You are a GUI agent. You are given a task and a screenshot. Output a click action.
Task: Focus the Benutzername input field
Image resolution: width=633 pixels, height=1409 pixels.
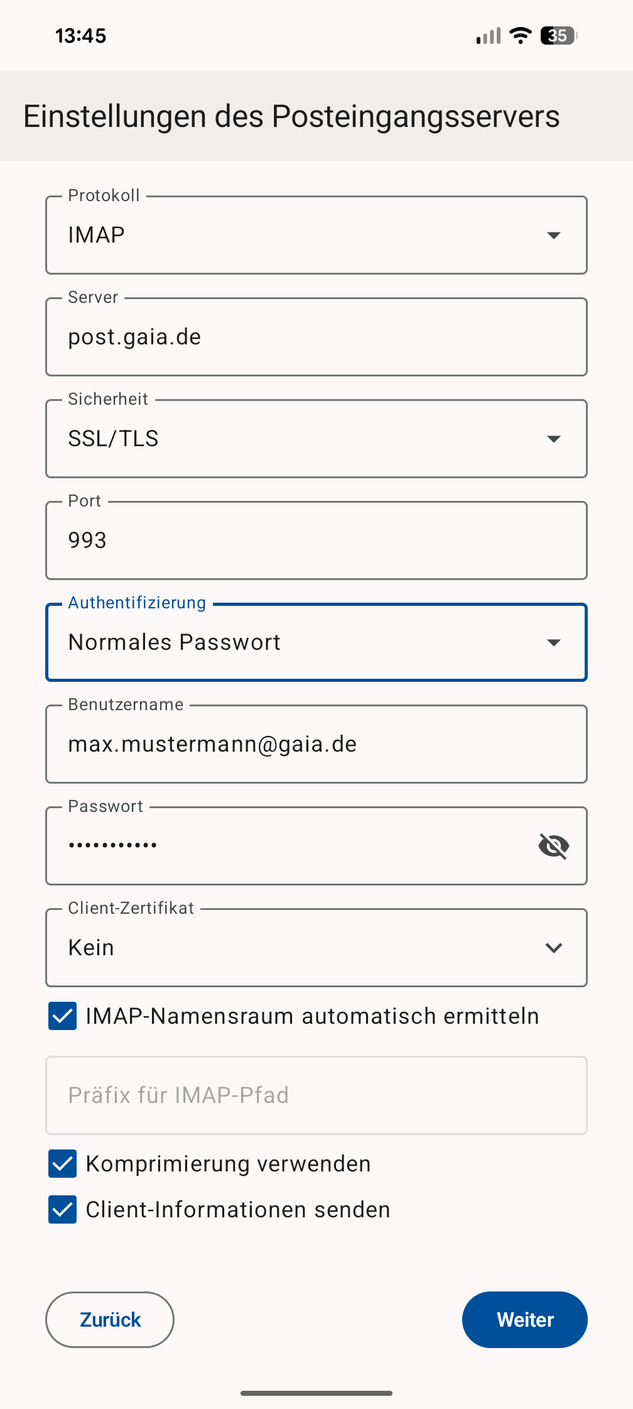301,745
